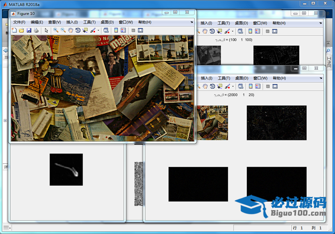
Task: Click the Data Cursor tool in Figure 10
Action: (85, 30)
